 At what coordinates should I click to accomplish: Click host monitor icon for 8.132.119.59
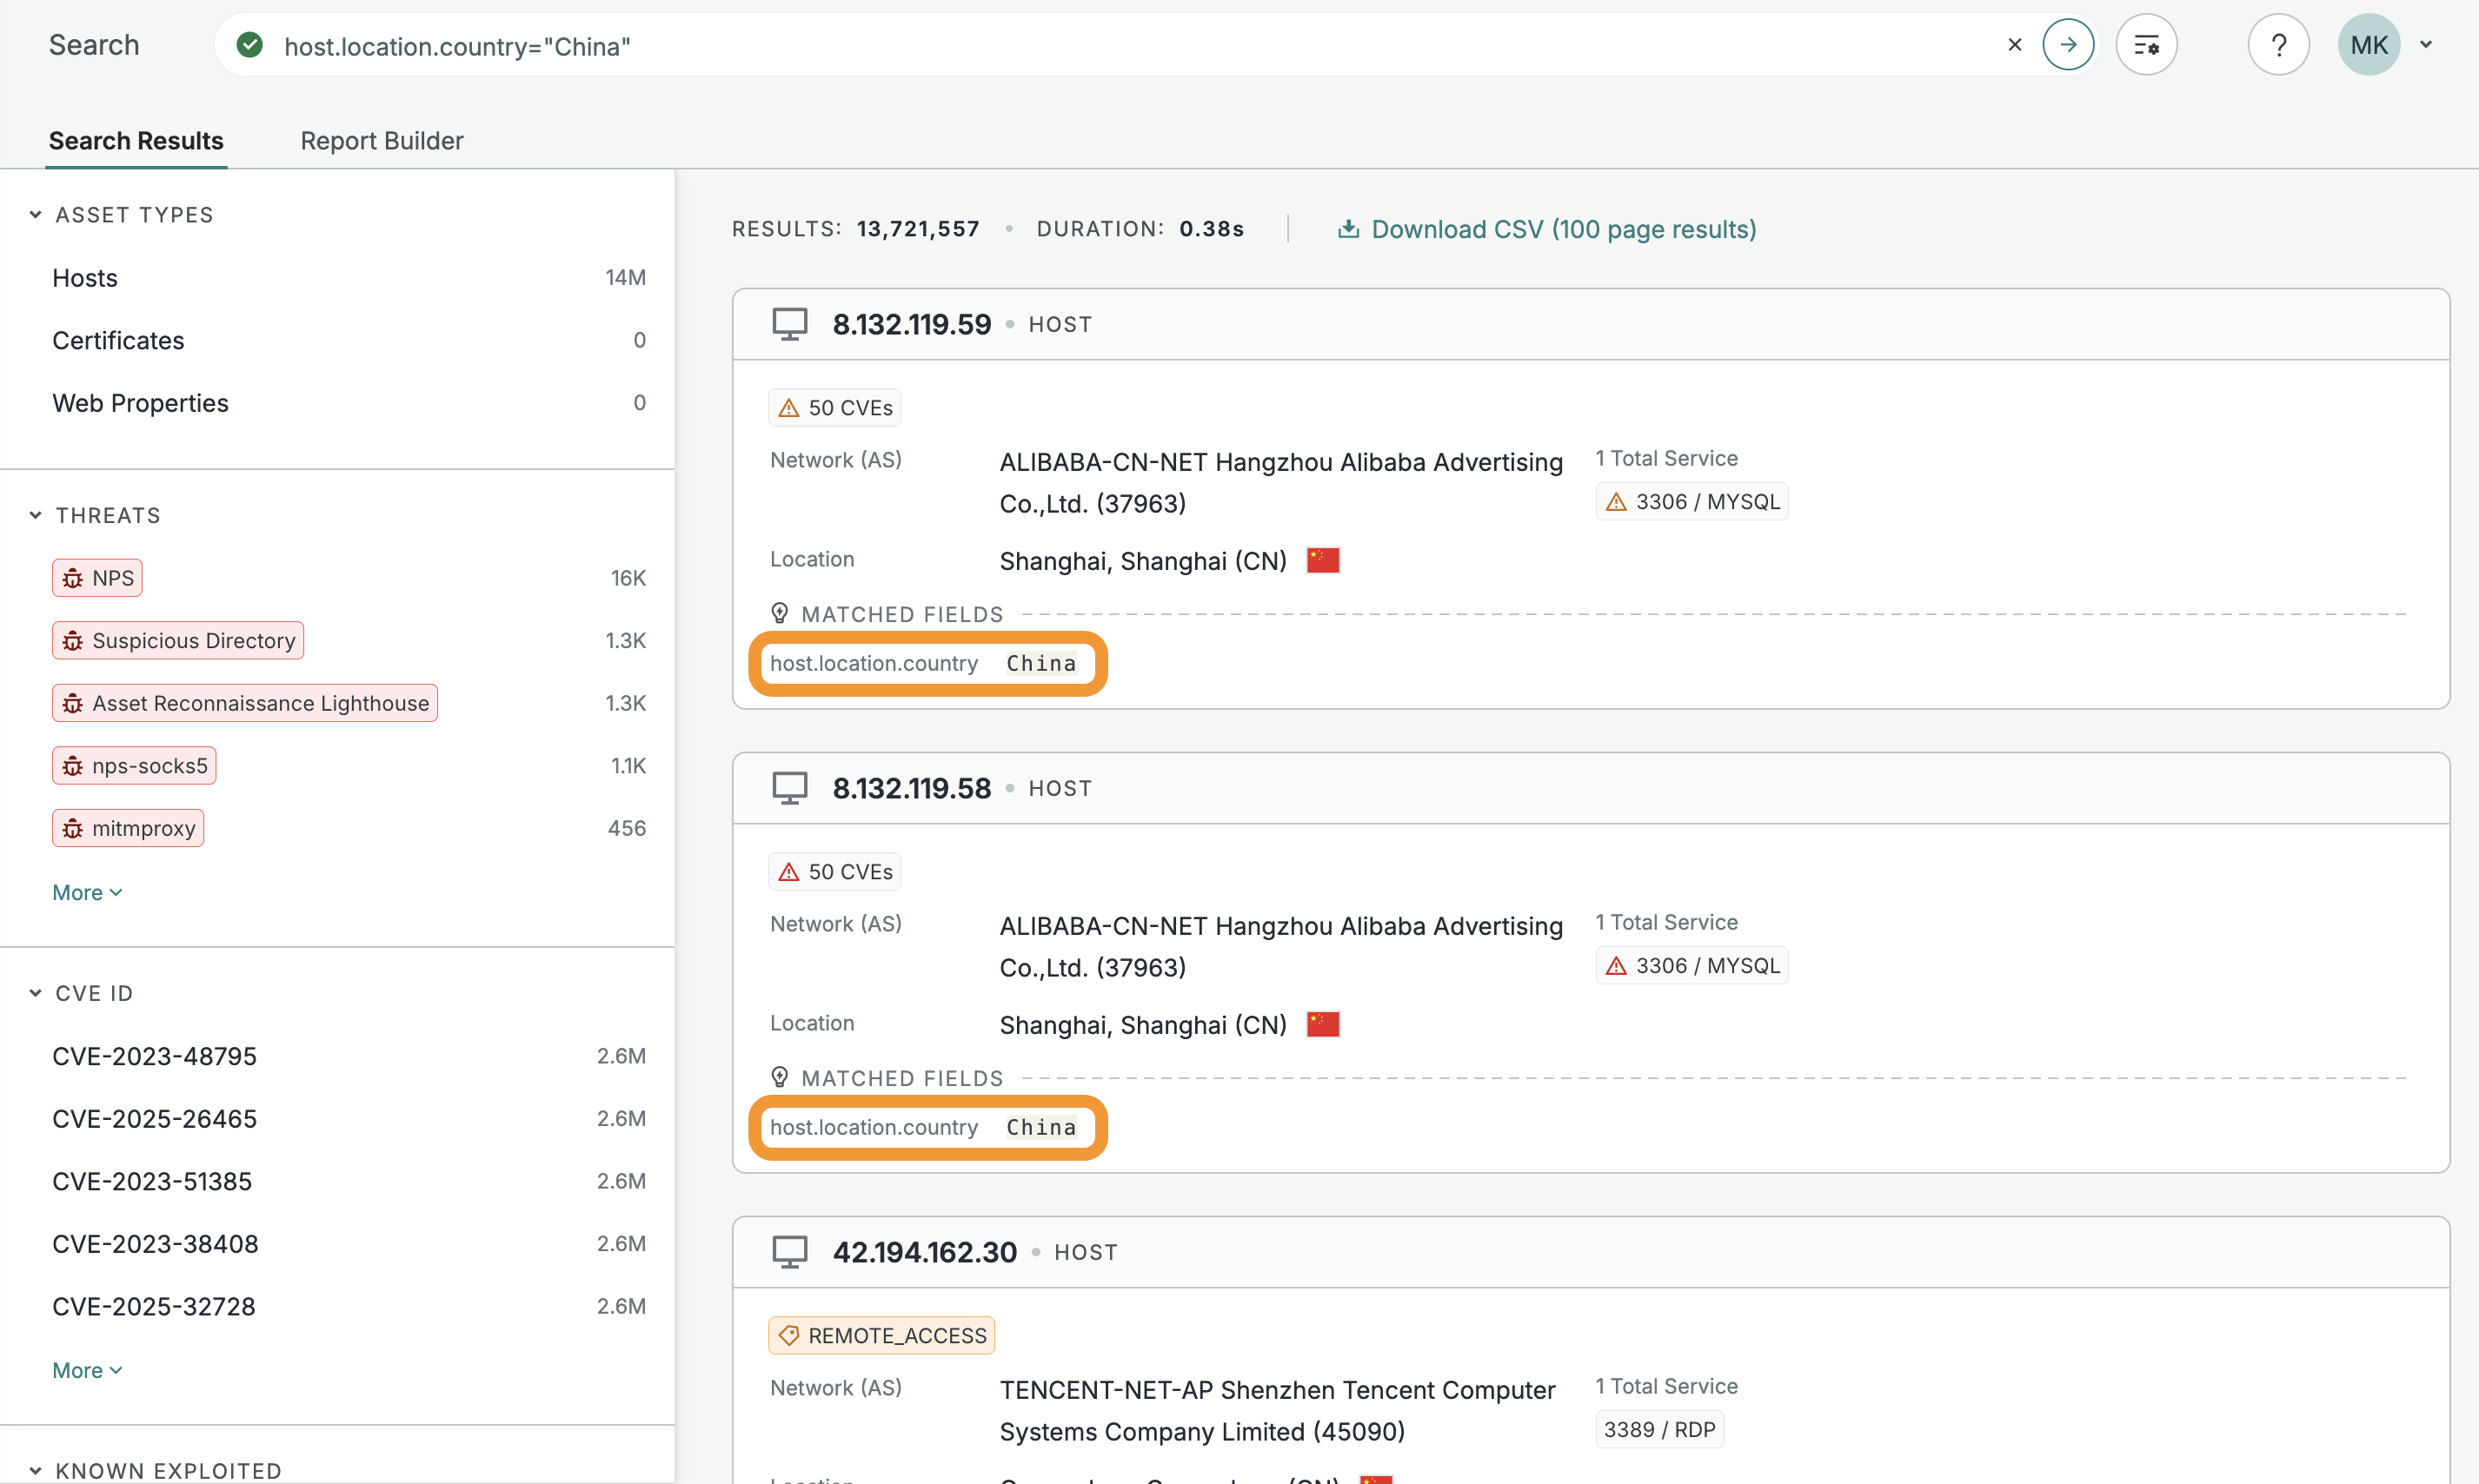(789, 324)
